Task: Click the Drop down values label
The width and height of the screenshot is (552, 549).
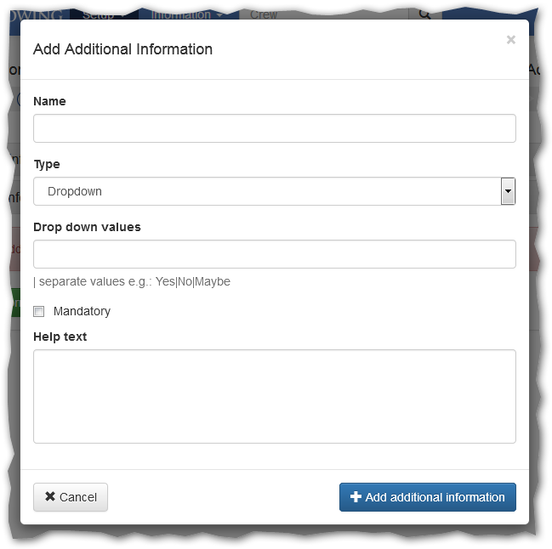Action: (x=87, y=227)
